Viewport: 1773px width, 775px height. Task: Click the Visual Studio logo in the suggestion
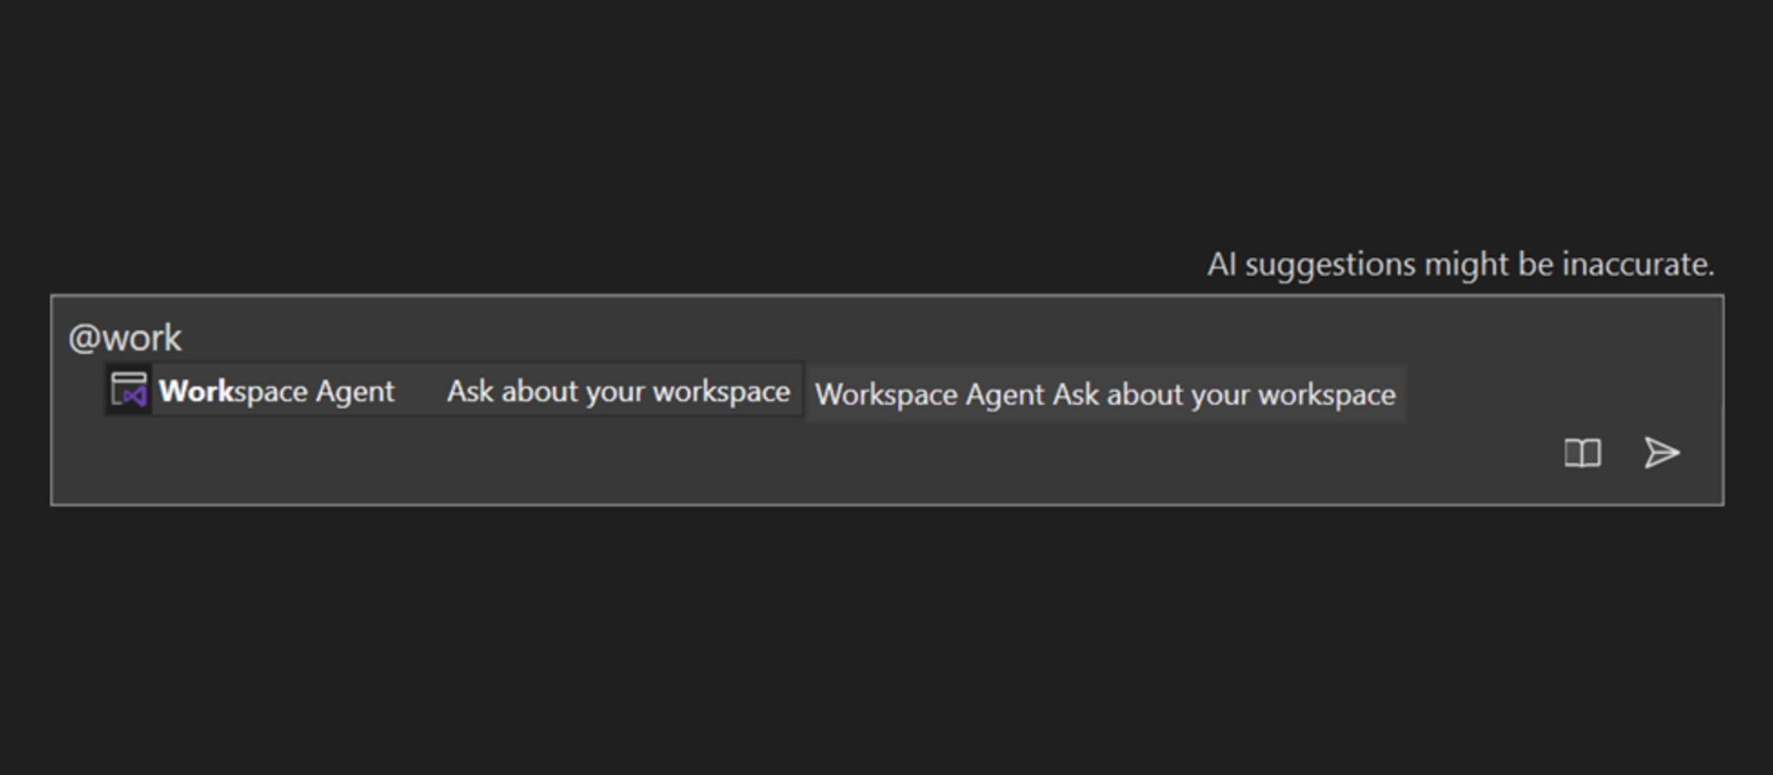[128, 391]
